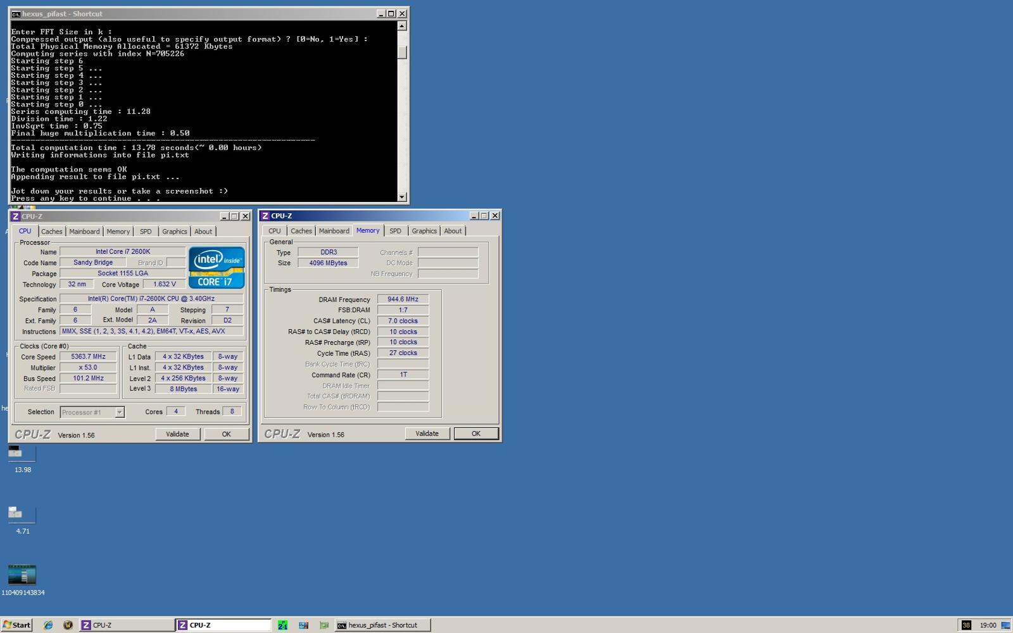Click the green 21 icon in the taskbar

pyautogui.click(x=283, y=625)
